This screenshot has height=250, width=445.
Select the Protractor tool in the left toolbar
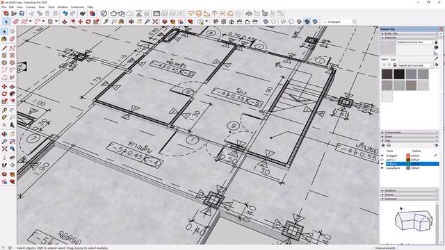pos(4,117)
